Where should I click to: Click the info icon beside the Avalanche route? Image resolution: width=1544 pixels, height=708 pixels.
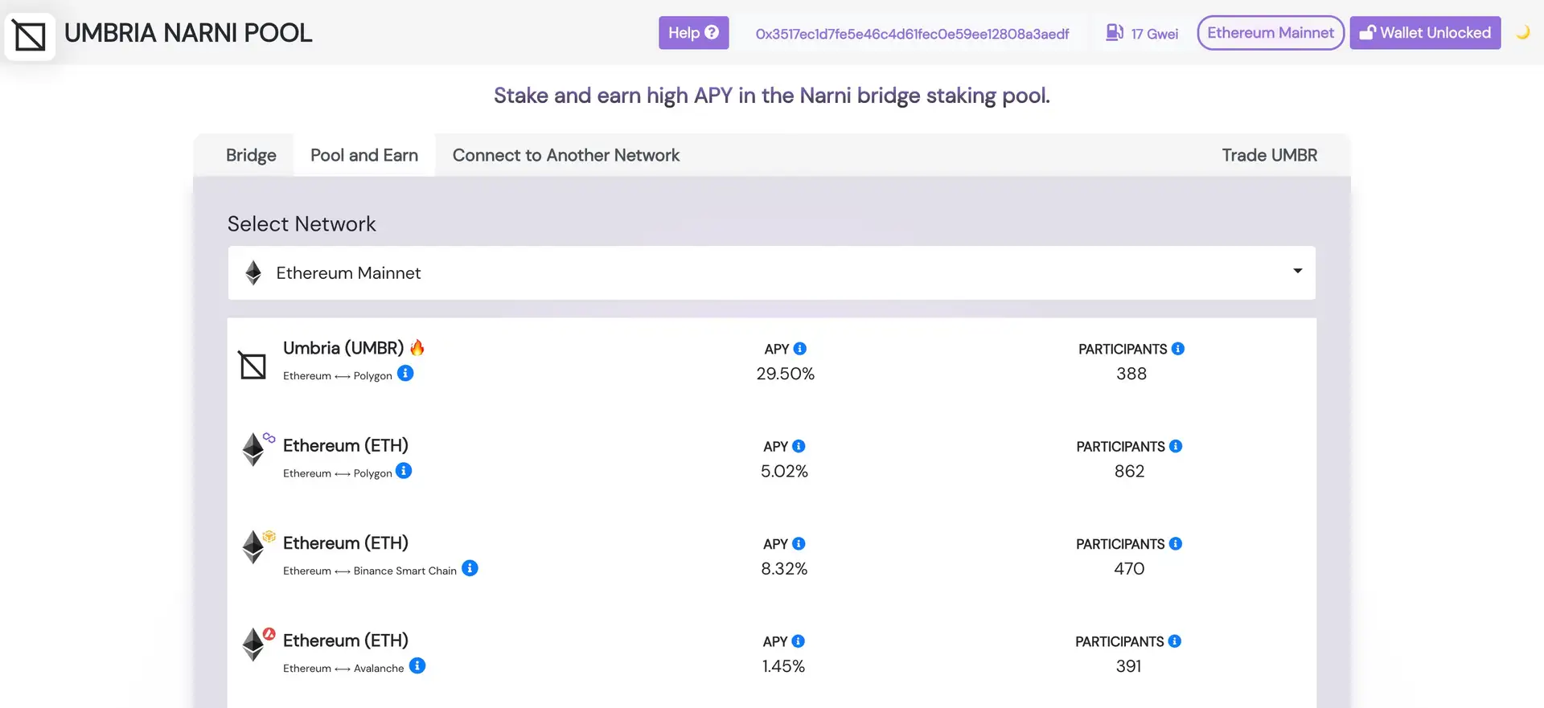(417, 666)
